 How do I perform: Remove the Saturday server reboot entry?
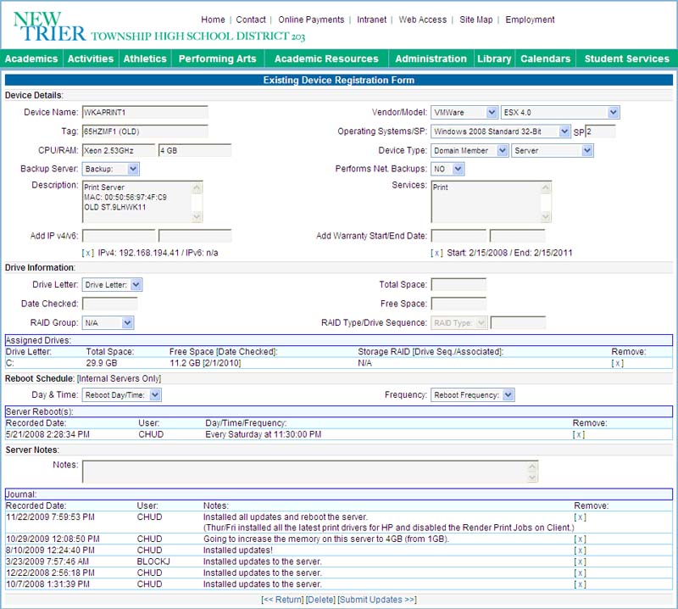(579, 434)
